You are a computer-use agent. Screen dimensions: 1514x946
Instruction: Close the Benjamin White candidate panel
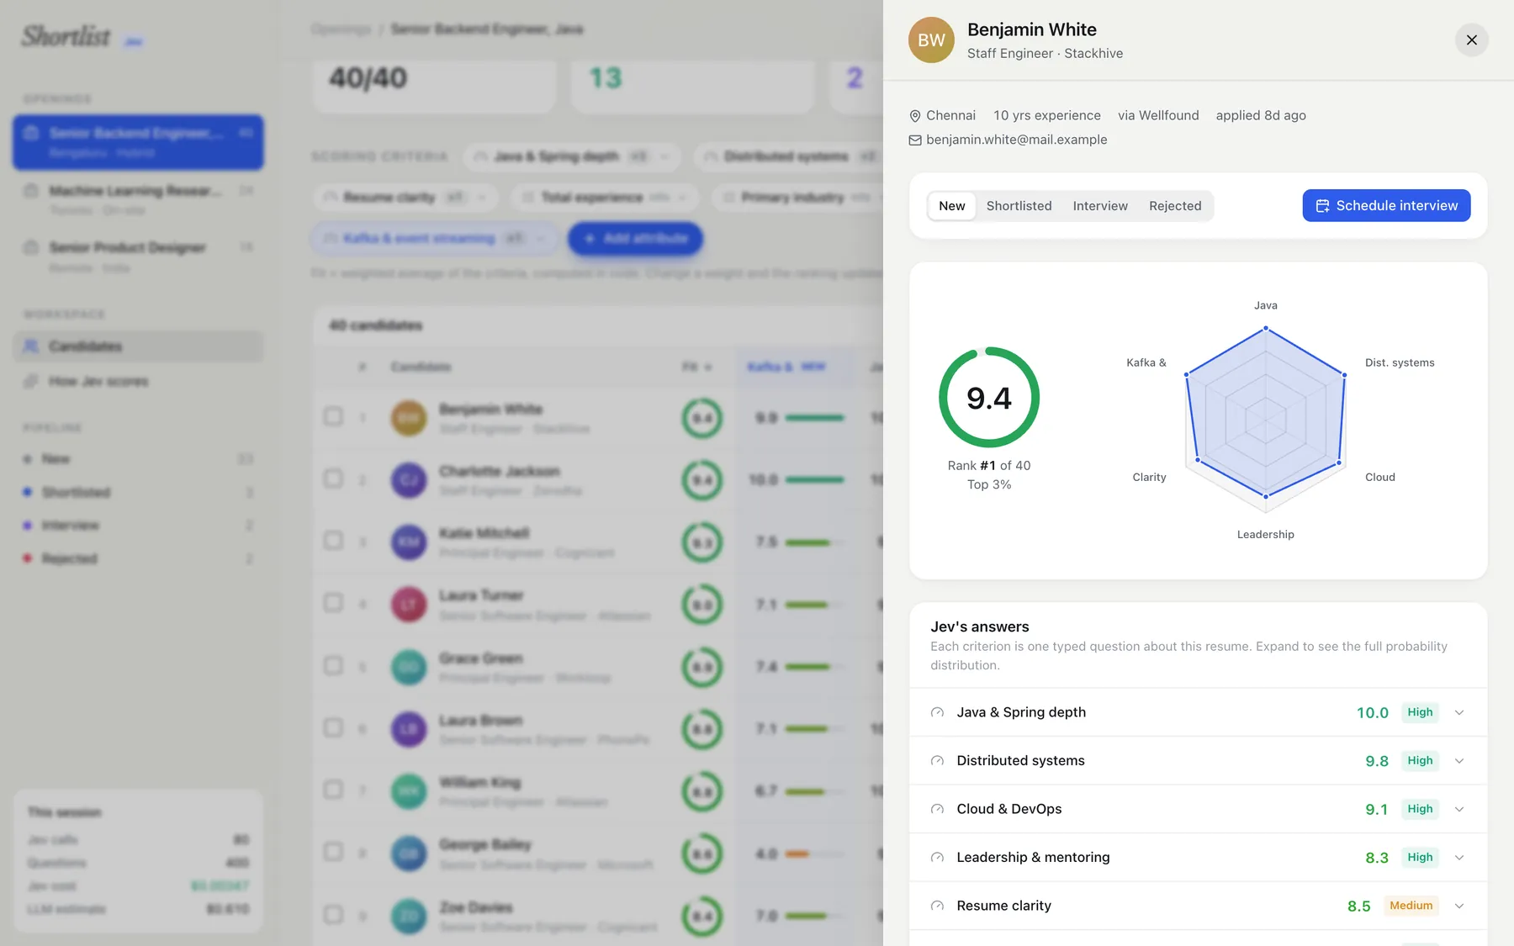pyautogui.click(x=1471, y=40)
